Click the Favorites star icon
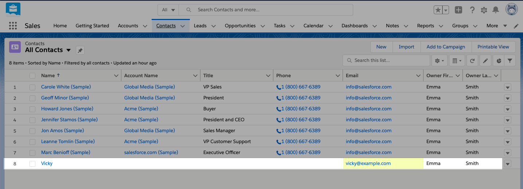The height and width of the screenshot is (189, 523). click(x=438, y=10)
